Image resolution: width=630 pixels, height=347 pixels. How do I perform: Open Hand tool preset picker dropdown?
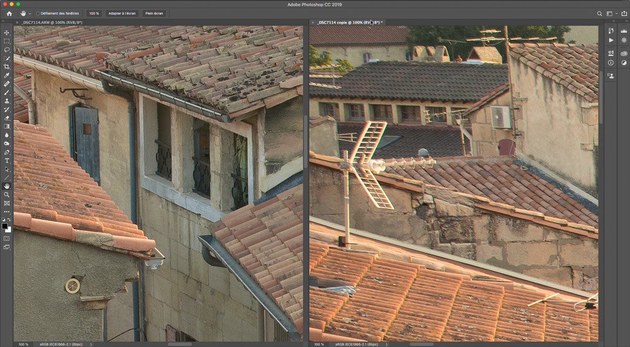click(30, 13)
